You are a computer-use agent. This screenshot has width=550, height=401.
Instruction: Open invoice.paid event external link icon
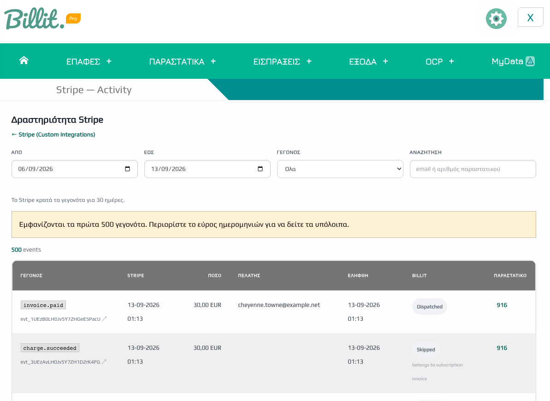click(x=104, y=319)
